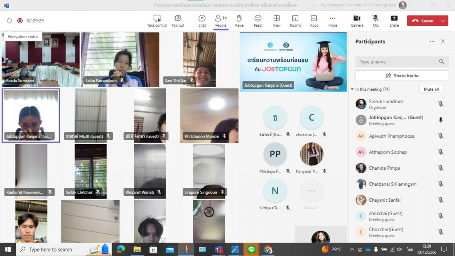Open the Leave dropdown arrow
Viewport: 455px width, 256px height.
(443, 21)
